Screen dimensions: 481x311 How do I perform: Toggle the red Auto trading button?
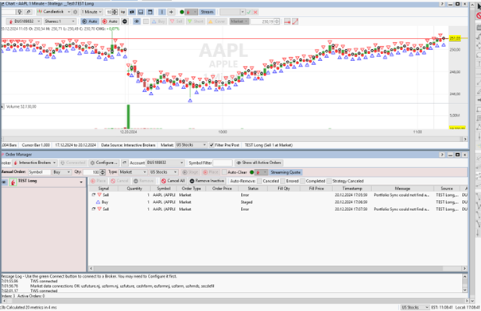[110, 21]
